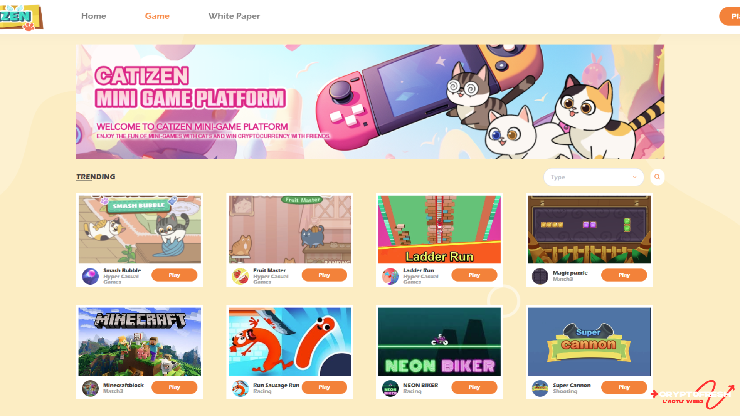
Task: Open the Minecraft game thumbnail
Action: pyautogui.click(x=140, y=341)
